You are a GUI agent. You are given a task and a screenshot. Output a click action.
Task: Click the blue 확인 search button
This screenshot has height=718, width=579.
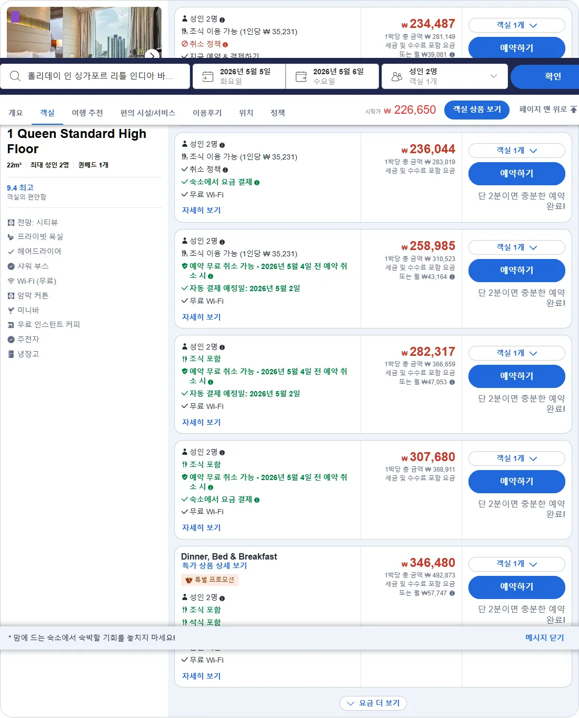coord(545,77)
